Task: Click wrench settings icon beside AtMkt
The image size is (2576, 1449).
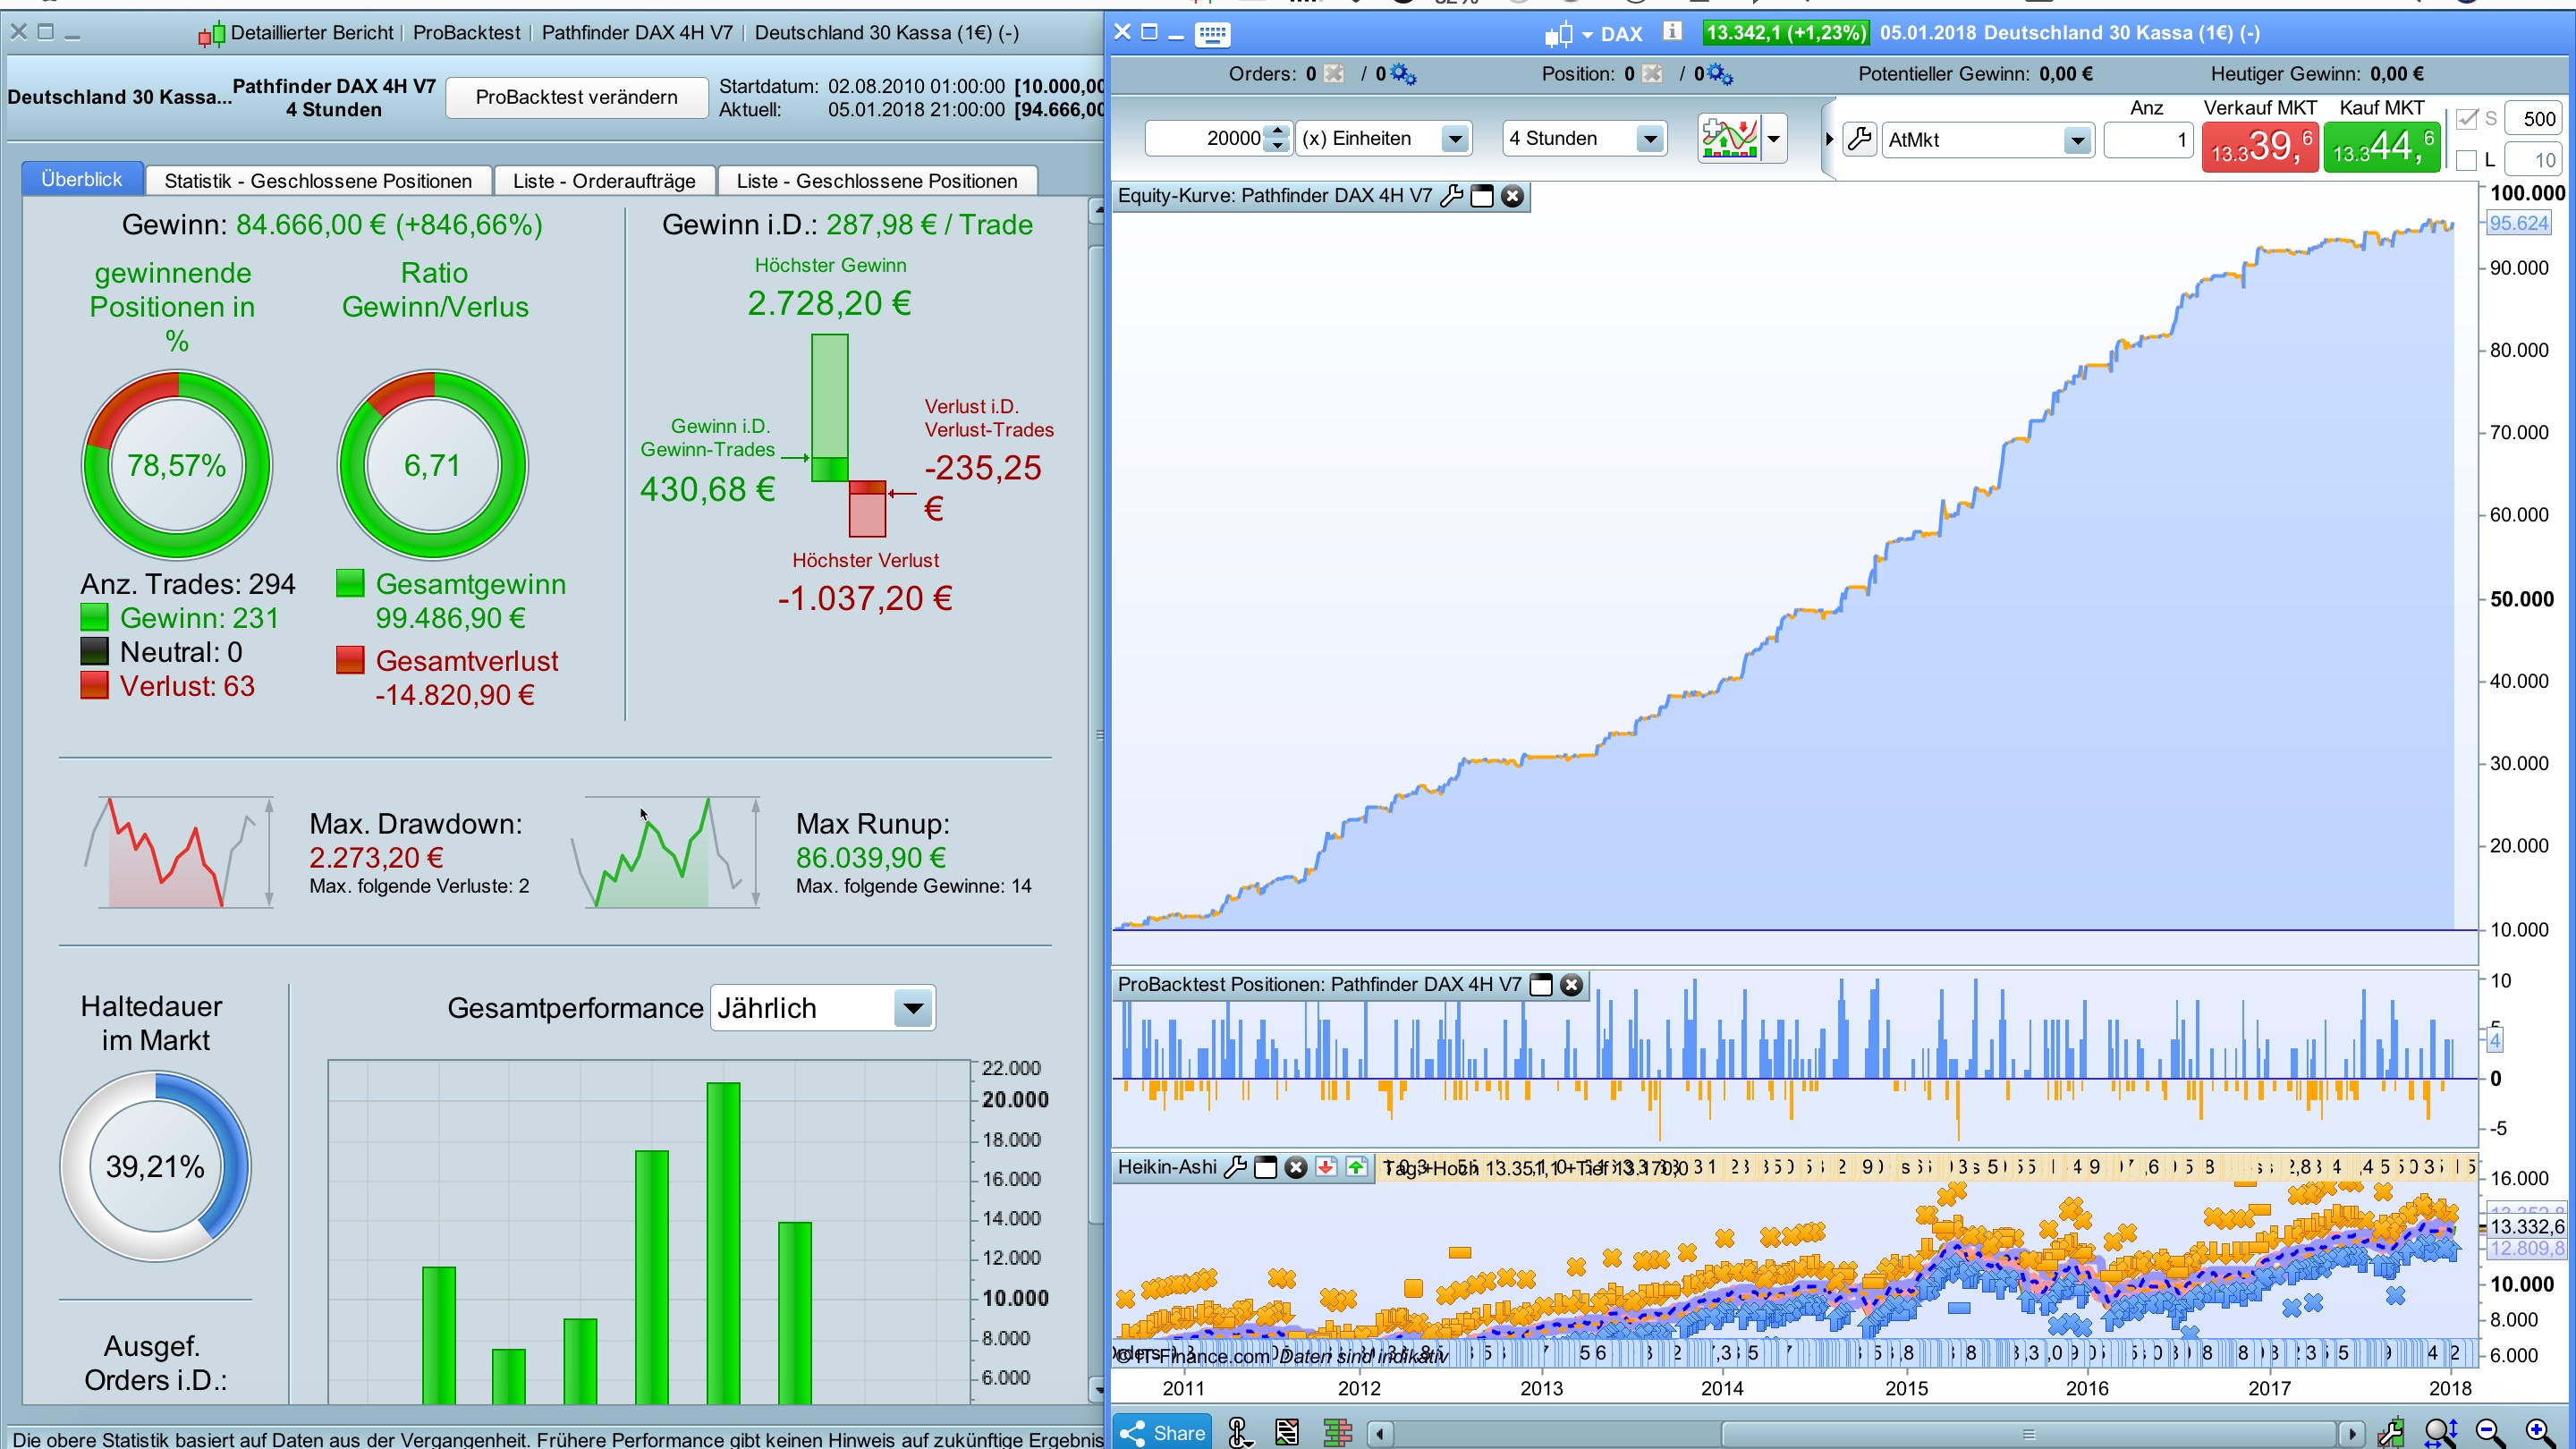Action: [1860, 139]
